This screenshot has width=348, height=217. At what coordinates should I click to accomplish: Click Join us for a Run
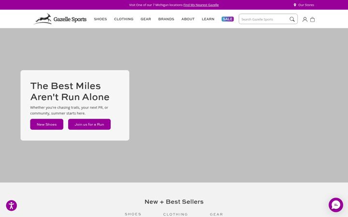(x=89, y=124)
